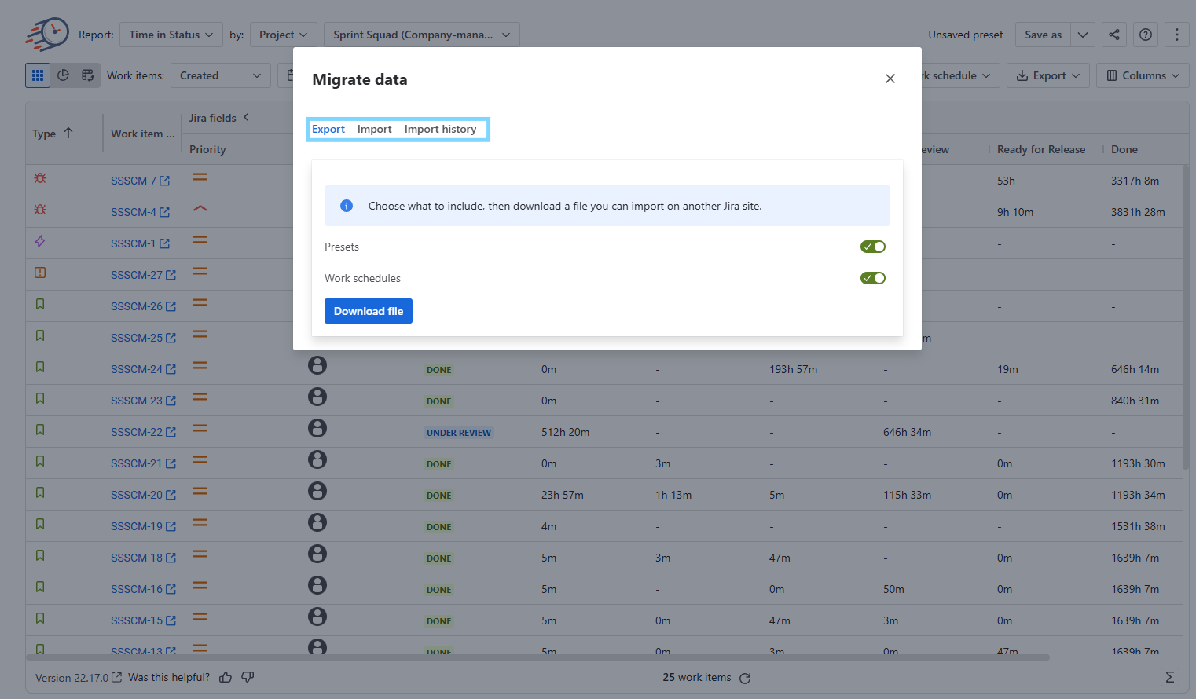Click the share icon in the top bar
1196x699 pixels.
point(1114,35)
